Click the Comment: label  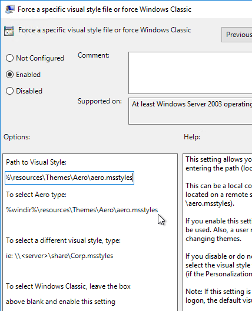pyautogui.click(x=94, y=55)
